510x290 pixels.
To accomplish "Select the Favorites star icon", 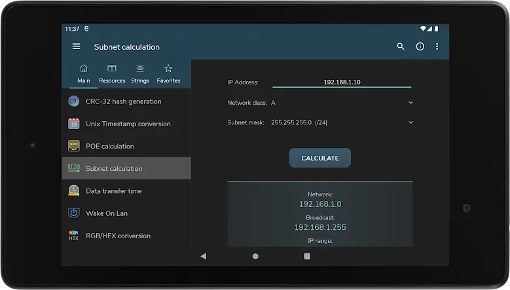I will click(x=168, y=68).
